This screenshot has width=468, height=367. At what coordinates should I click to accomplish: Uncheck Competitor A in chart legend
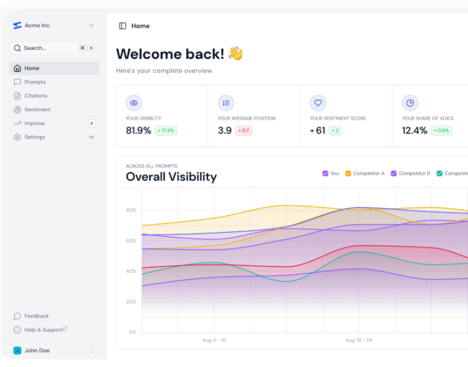point(348,174)
